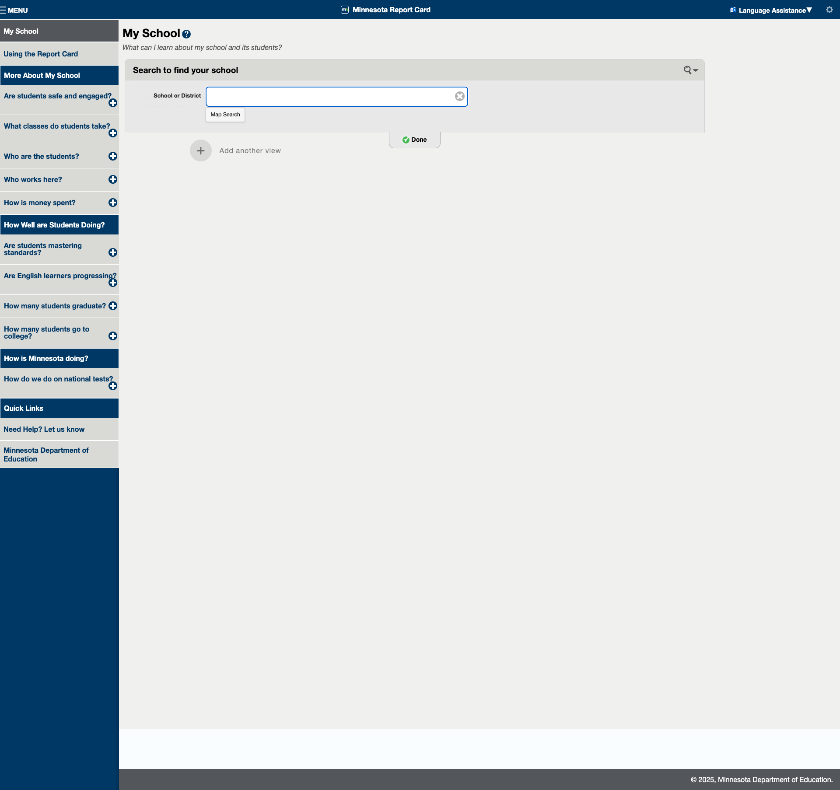The height and width of the screenshot is (790, 840).
Task: Click Add another view text
Action: coord(250,150)
